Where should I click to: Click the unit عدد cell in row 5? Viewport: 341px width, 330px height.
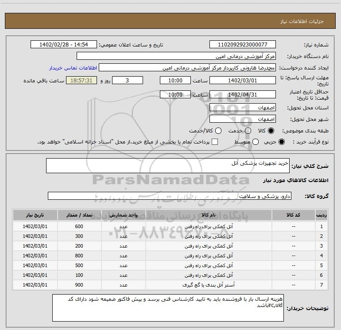[123, 266]
